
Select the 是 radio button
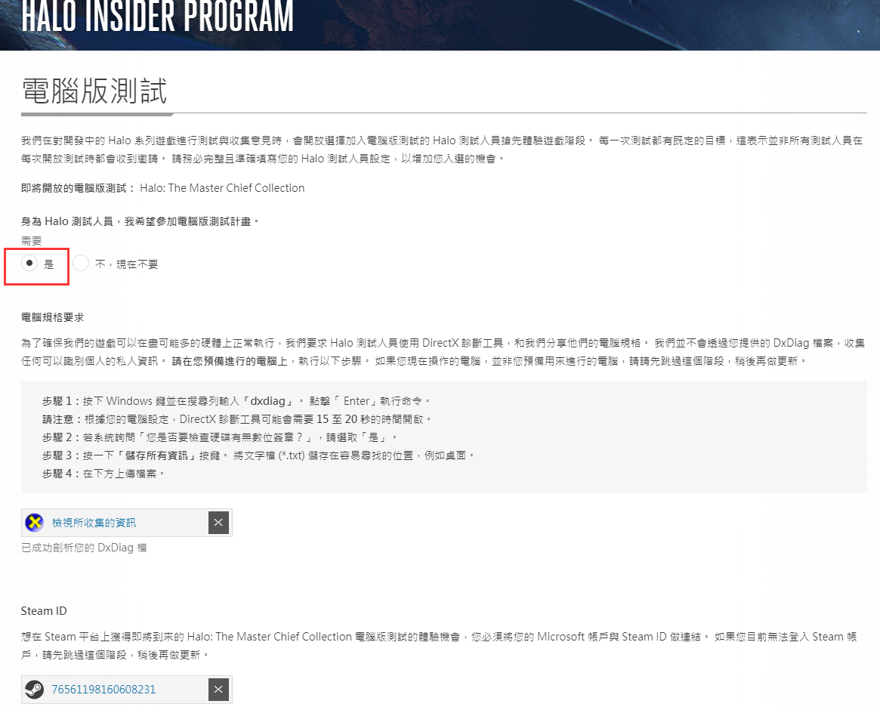[29, 263]
